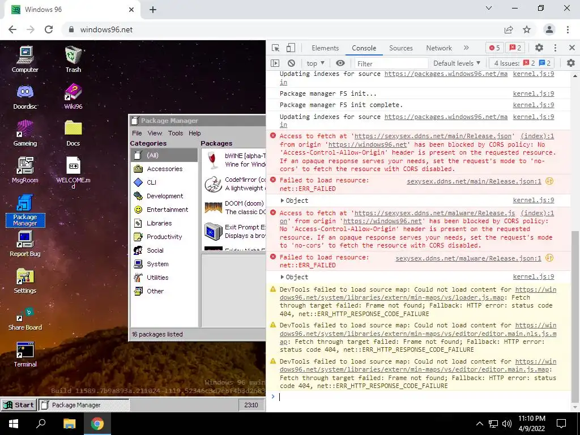
Task: Click the console vertical scrollbar
Action: pos(575,317)
